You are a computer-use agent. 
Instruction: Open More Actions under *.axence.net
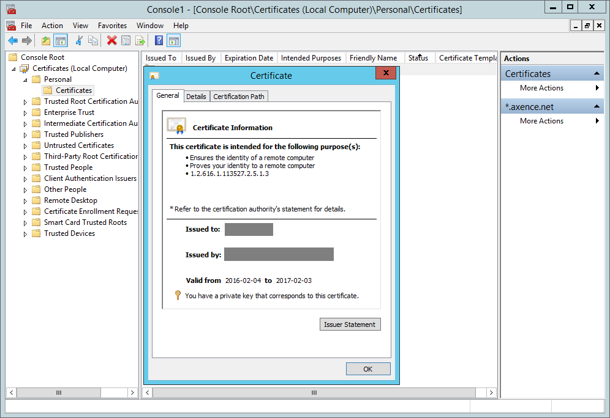point(541,121)
